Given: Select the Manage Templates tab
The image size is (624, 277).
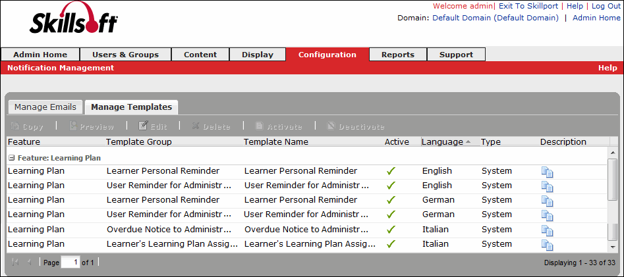Looking at the screenshot, I should tap(131, 107).
